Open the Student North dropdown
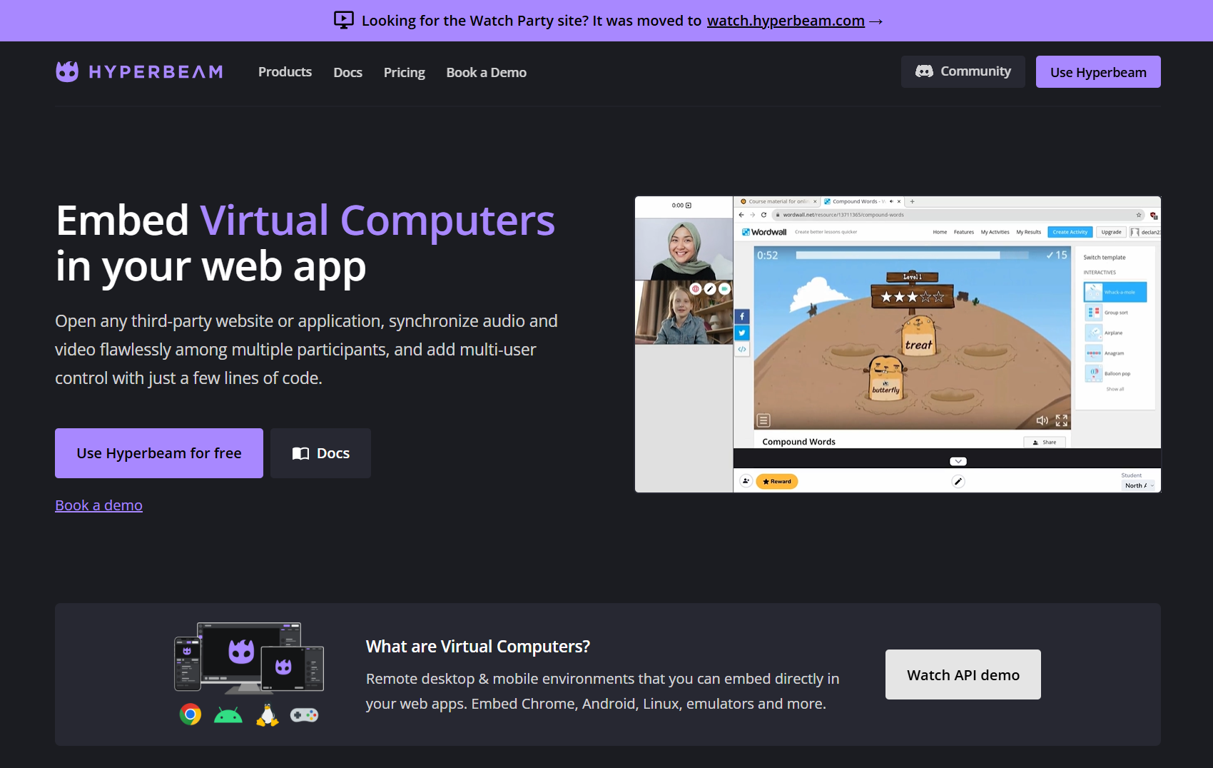Image resolution: width=1213 pixels, height=768 pixels. [1140, 485]
